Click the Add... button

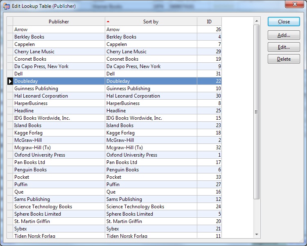pyautogui.click(x=284, y=35)
